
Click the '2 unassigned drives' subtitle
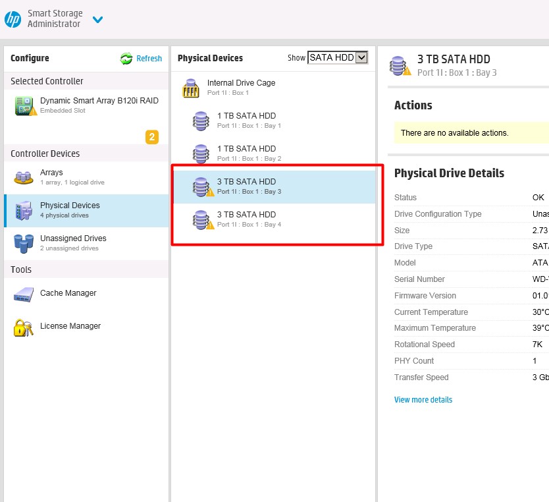click(69, 248)
